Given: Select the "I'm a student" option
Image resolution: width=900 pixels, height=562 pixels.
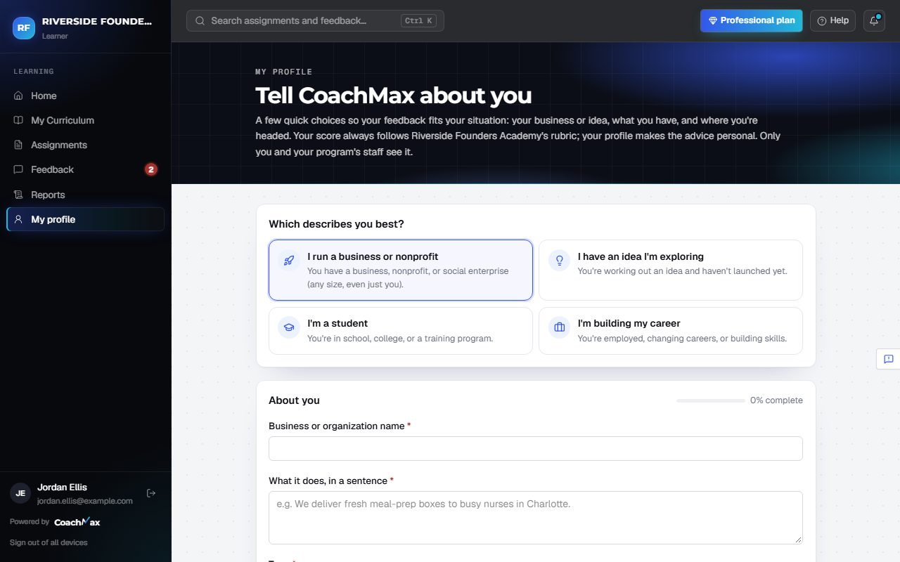Looking at the screenshot, I should pyautogui.click(x=401, y=331).
